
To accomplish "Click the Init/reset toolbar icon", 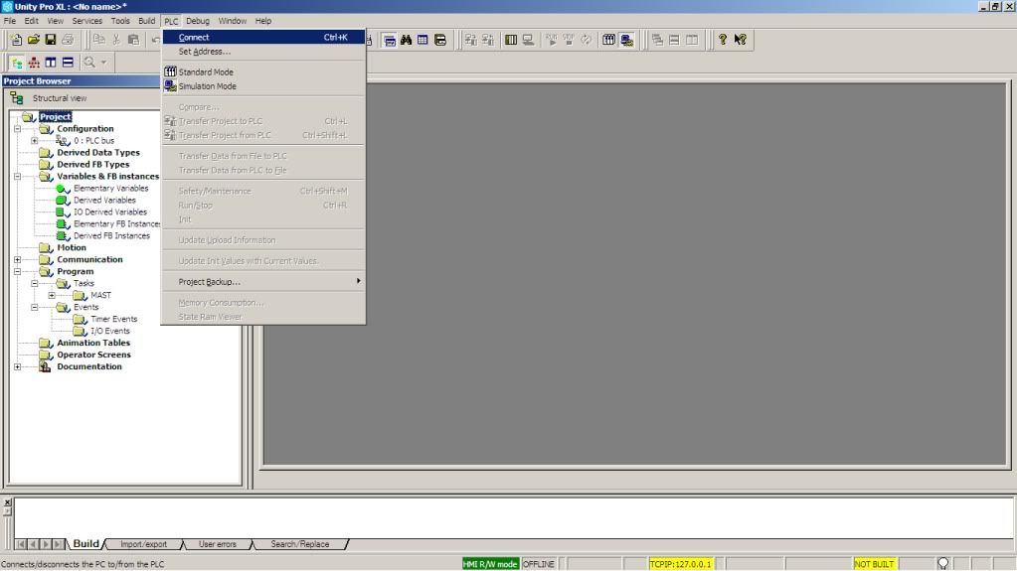I will pos(586,40).
